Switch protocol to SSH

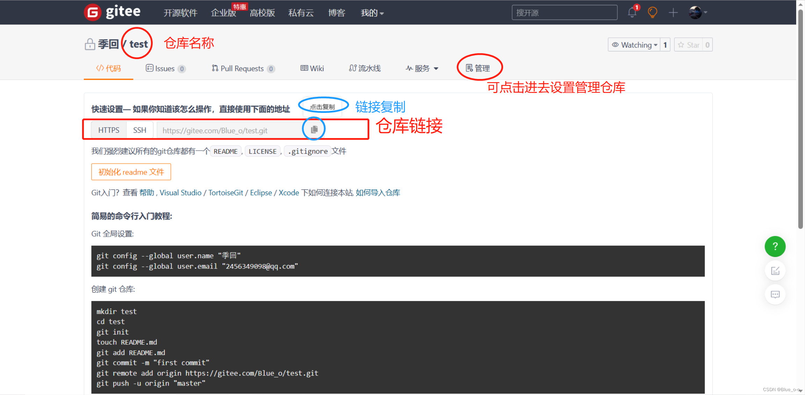[x=139, y=130]
